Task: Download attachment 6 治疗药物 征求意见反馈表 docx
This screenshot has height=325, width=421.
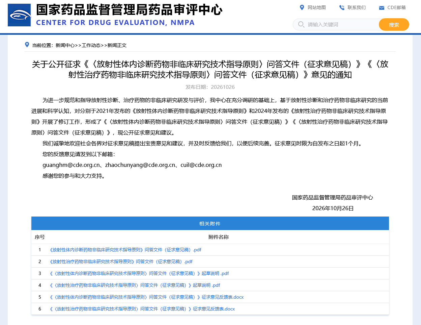Action: point(142,309)
